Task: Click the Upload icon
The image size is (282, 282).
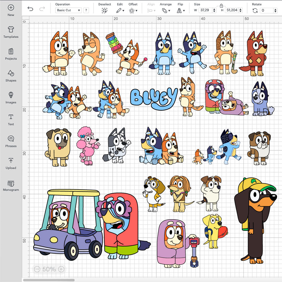Action: coord(11,160)
